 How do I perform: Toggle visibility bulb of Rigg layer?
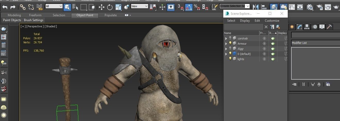[x=230, y=49]
